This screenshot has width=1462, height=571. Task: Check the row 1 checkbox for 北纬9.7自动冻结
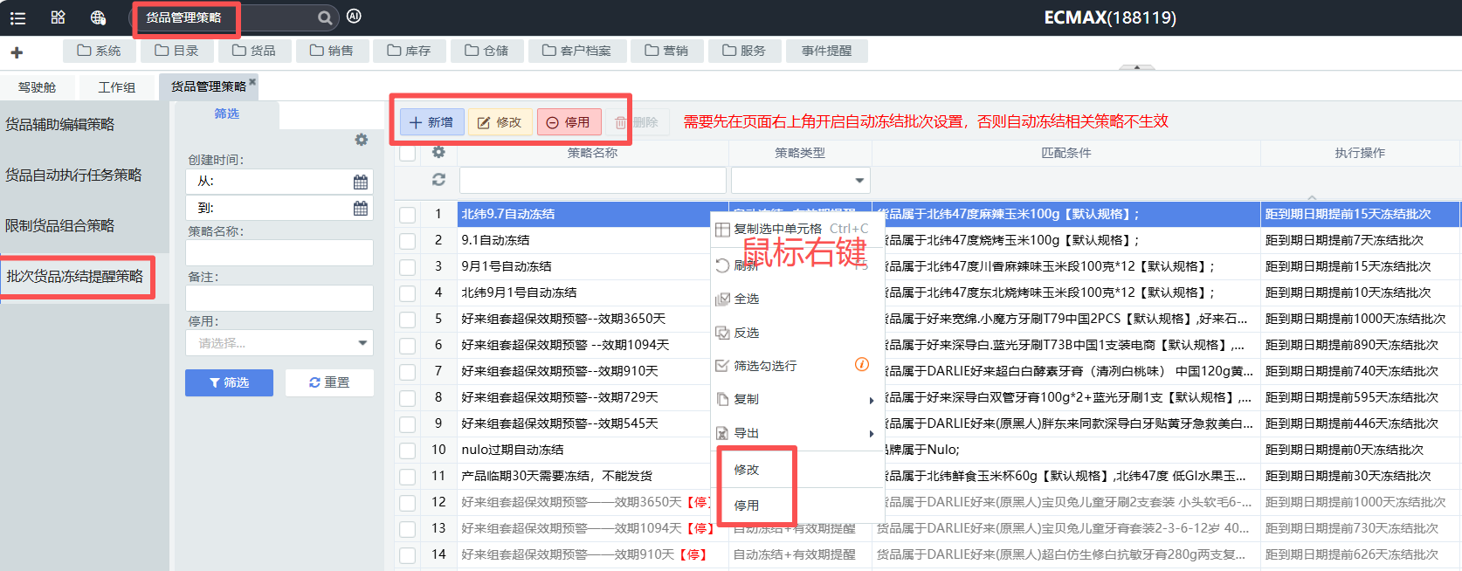click(x=407, y=214)
